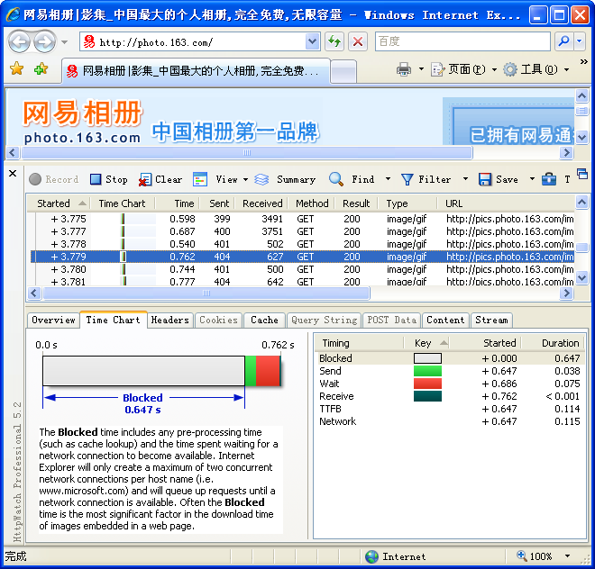Close the HttpWatch panel with X

pos(13,174)
